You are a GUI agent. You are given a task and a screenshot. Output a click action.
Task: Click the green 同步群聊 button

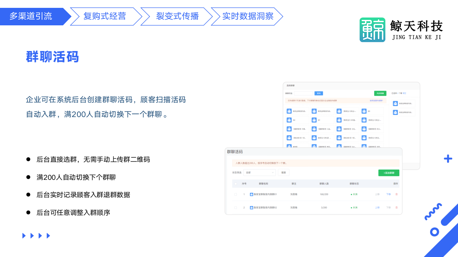coord(380,94)
